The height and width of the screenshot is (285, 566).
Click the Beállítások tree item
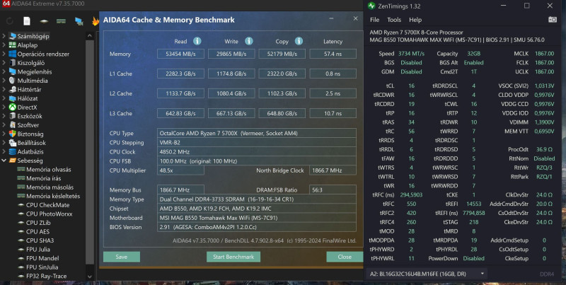(32, 143)
